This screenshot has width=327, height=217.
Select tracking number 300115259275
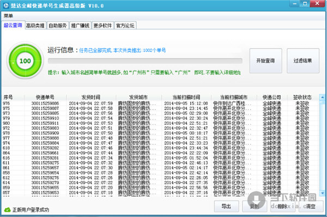click(x=45, y=163)
